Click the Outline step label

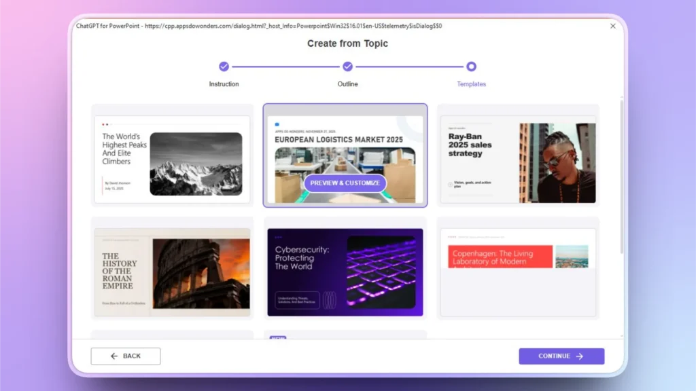(347, 83)
